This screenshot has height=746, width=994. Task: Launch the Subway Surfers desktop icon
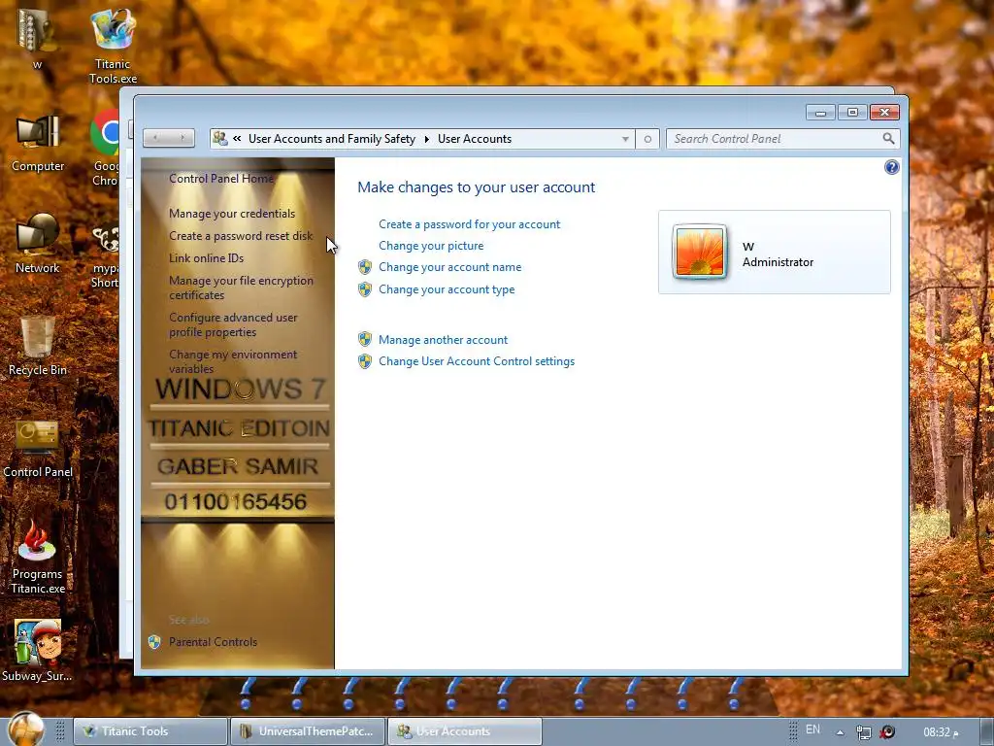38,651
